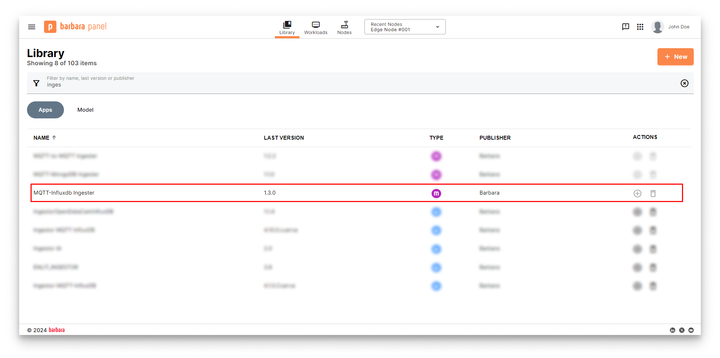Click the filter funnel icon
720x358 pixels.
pyautogui.click(x=37, y=83)
